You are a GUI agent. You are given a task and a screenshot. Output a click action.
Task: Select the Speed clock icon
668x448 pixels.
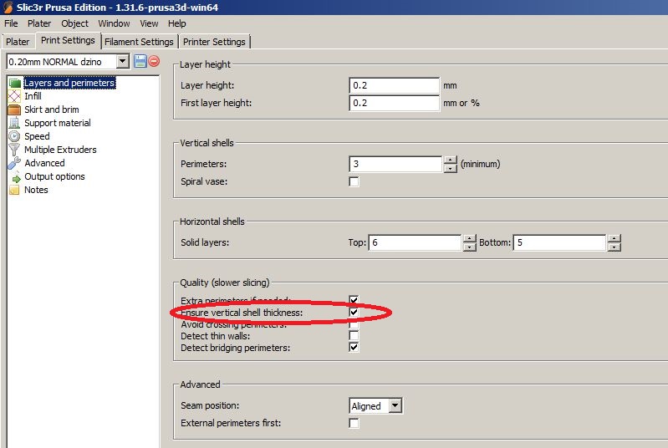[x=14, y=136]
